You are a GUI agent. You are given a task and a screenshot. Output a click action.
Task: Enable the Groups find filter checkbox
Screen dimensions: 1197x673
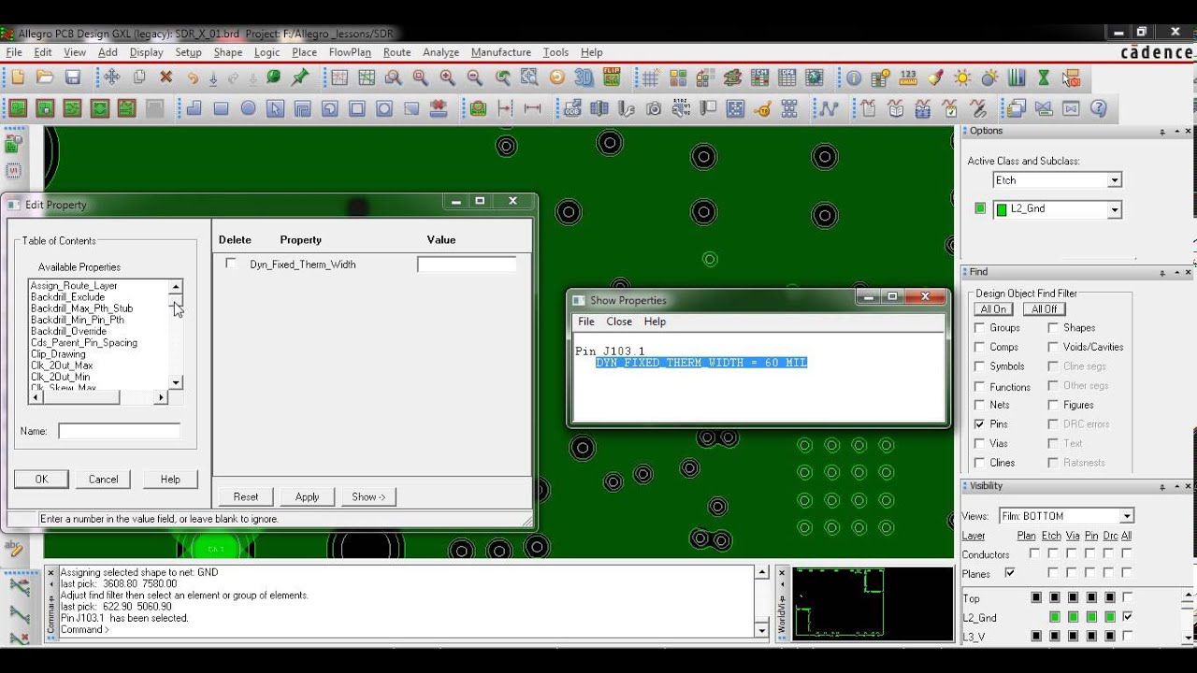pos(980,328)
